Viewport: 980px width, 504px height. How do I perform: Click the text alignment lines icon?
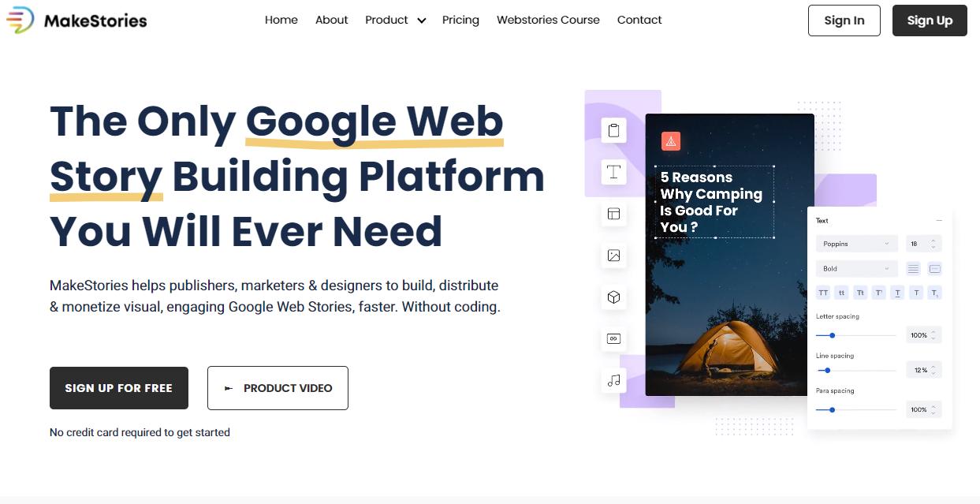[x=913, y=269]
